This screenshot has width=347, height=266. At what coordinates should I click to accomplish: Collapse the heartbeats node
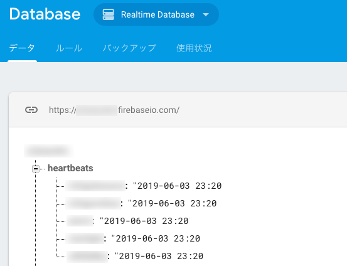click(x=36, y=169)
